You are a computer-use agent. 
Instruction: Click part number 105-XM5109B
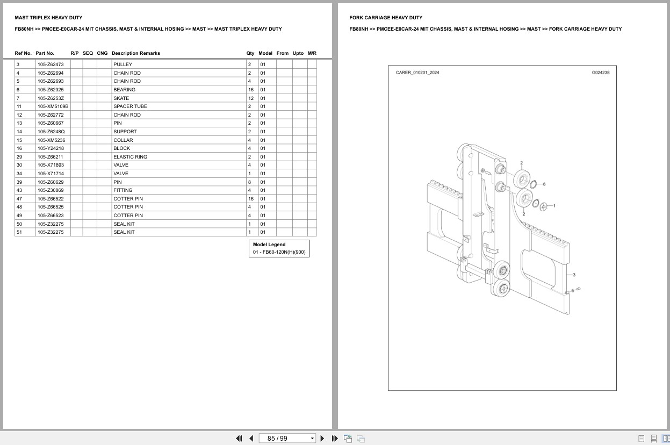pyautogui.click(x=53, y=106)
